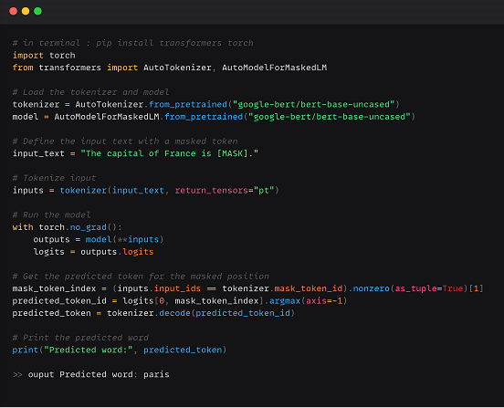Click the print statement line
This screenshot has width=504, height=408.
120,350
